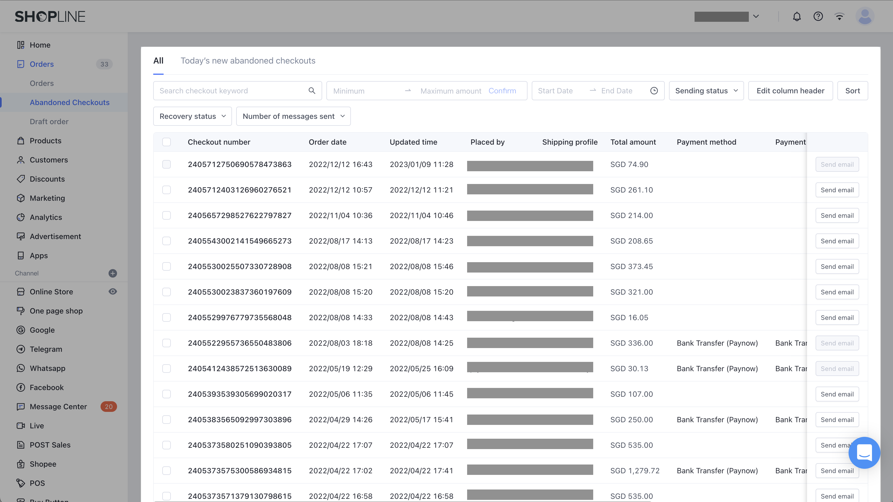Click the Telegram channel icon

coord(20,349)
